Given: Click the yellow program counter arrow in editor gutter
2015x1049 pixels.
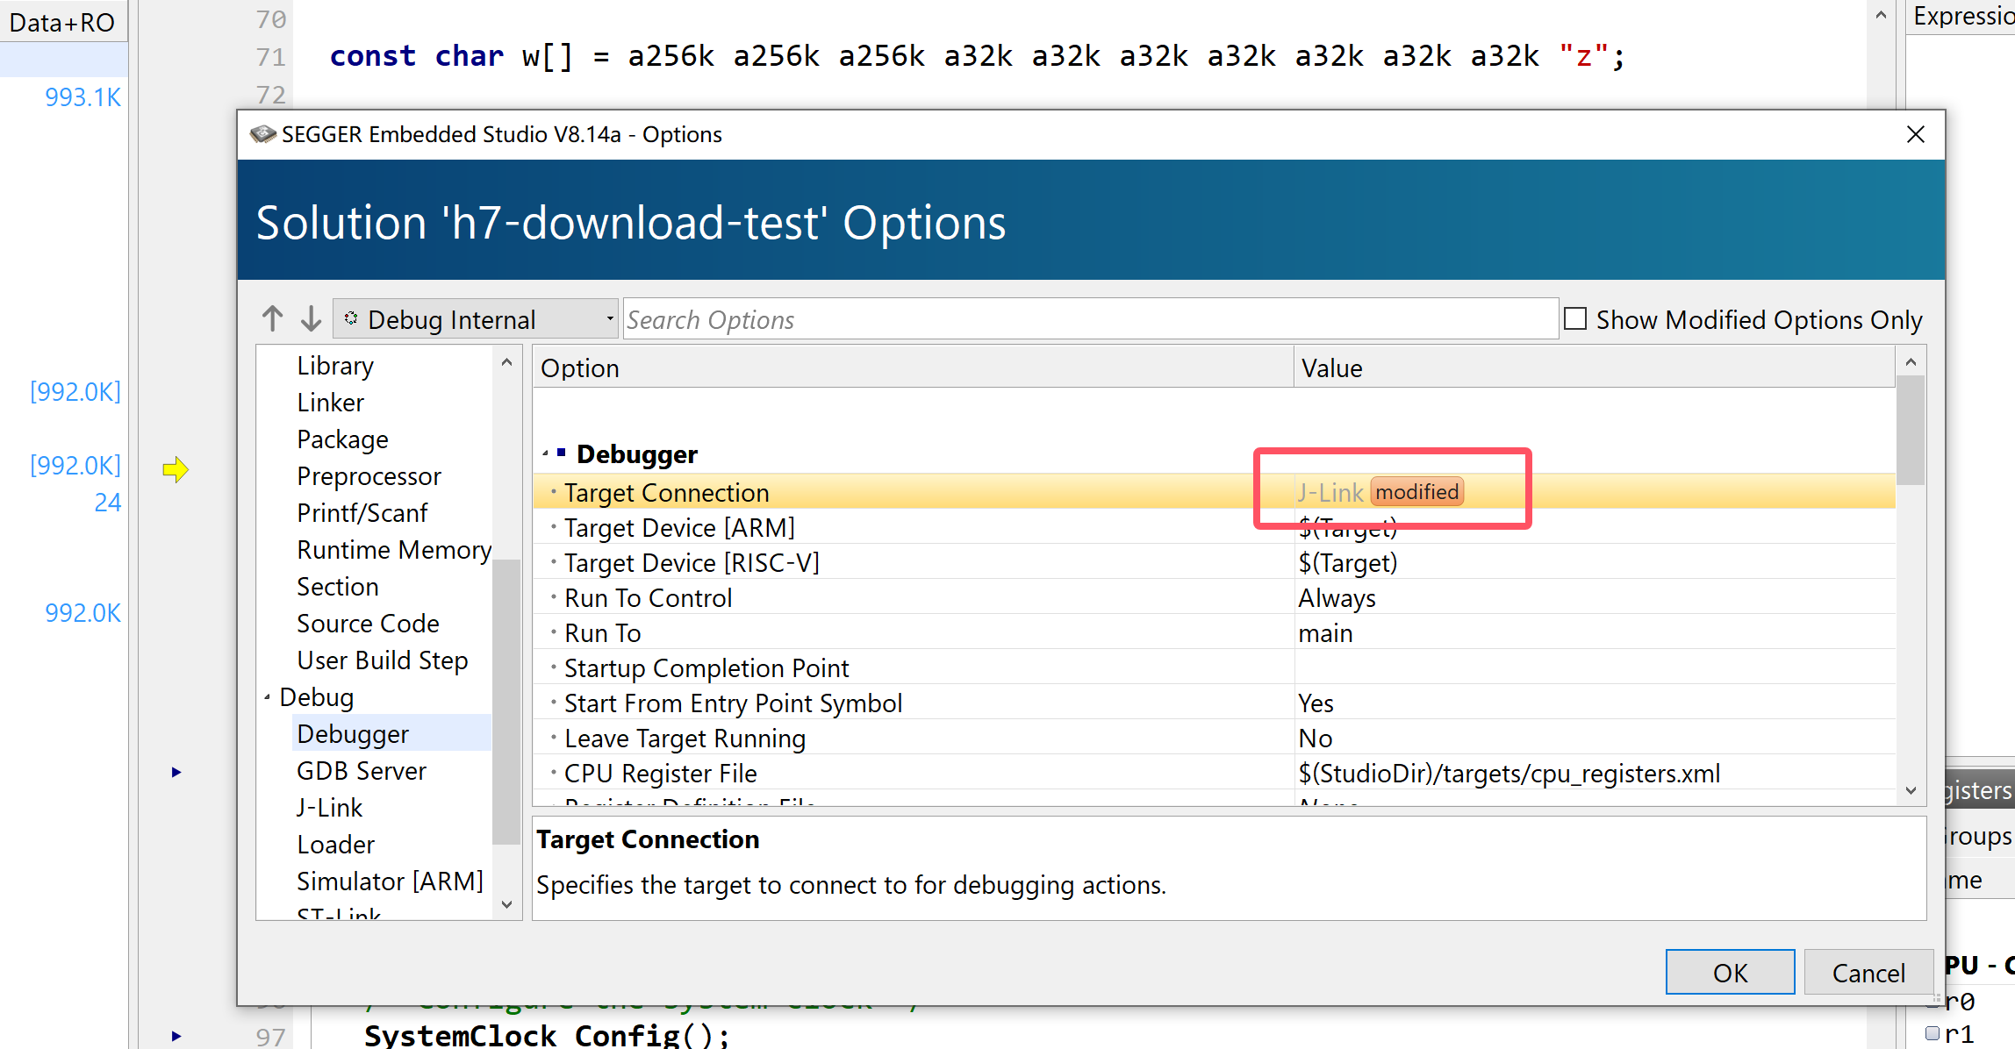Looking at the screenshot, I should point(176,469).
